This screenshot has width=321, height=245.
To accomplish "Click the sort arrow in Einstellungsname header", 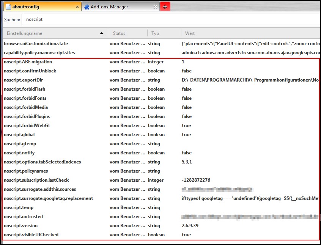I will click(x=102, y=33).
